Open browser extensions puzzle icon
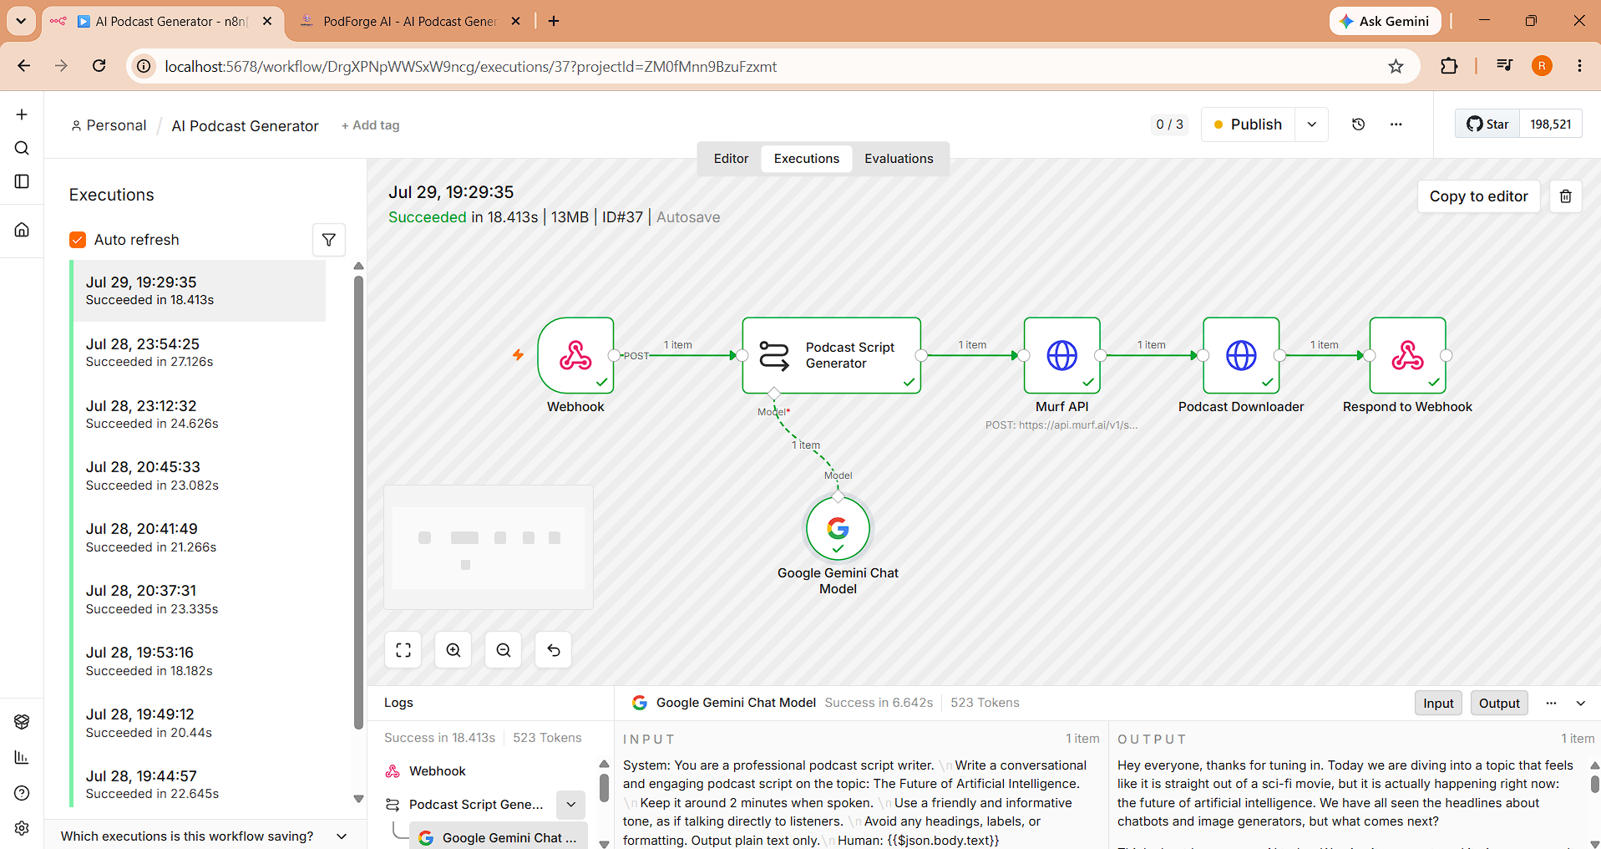 [x=1449, y=66]
